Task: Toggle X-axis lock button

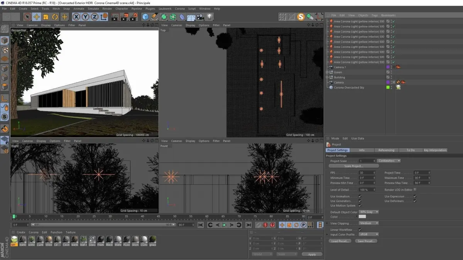Action: click(76, 17)
